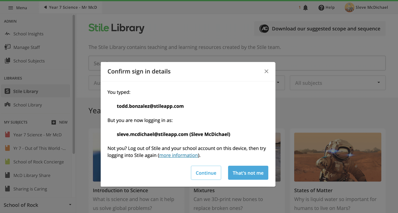Image resolution: width=398 pixels, height=213 pixels.
Task: Open the Help question mark icon
Action: (x=321, y=8)
